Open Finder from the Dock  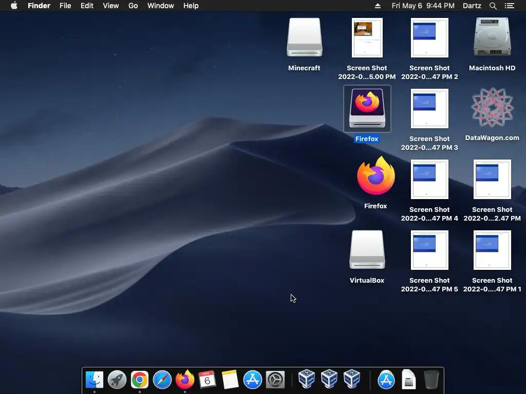tap(95, 380)
